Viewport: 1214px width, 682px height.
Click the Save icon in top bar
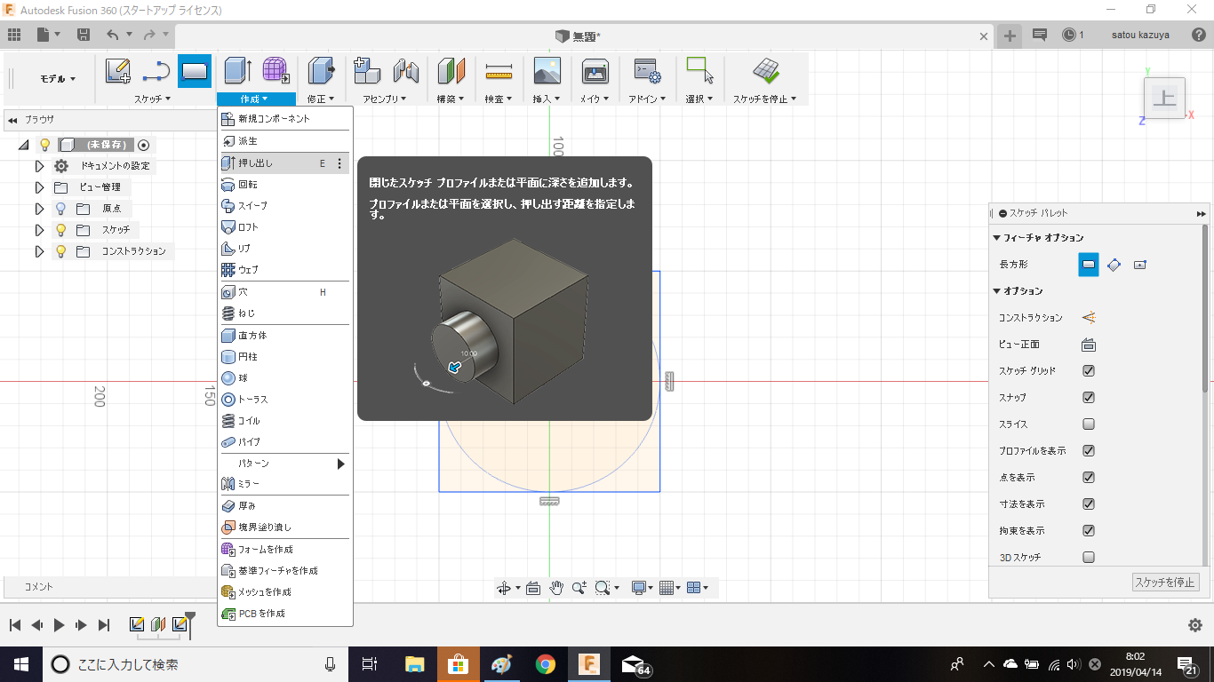tap(84, 35)
